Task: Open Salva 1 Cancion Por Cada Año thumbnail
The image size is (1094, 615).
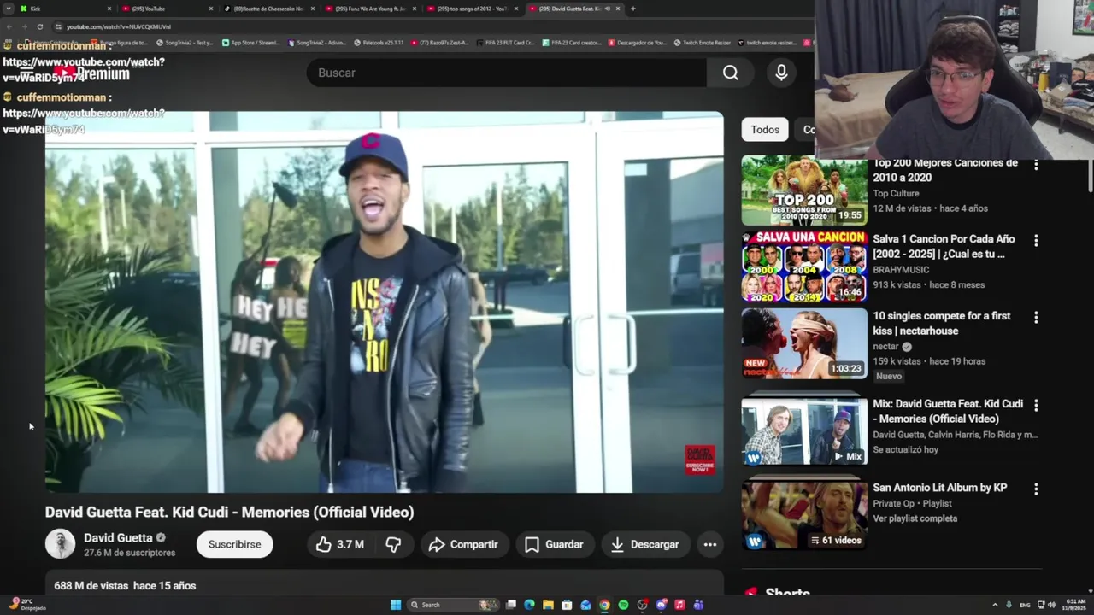Action: tap(804, 266)
